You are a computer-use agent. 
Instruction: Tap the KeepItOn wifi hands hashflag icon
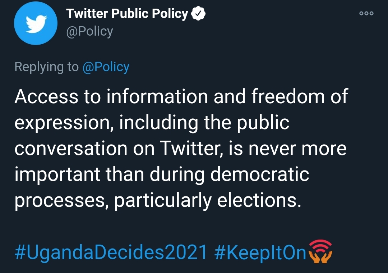[x=321, y=251]
